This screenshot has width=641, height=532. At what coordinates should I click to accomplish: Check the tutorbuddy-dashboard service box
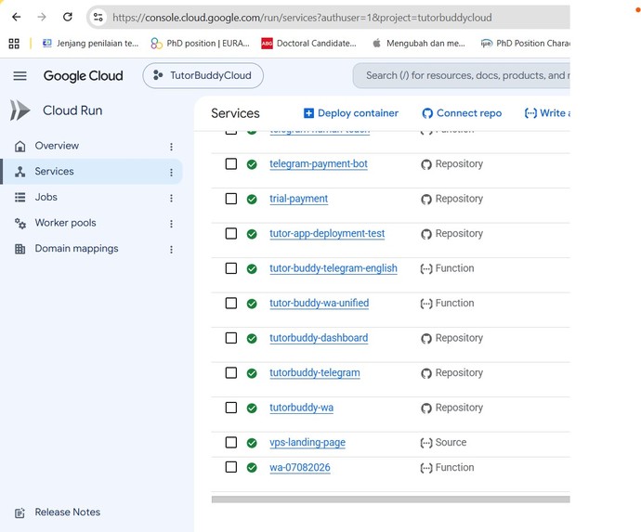point(231,338)
